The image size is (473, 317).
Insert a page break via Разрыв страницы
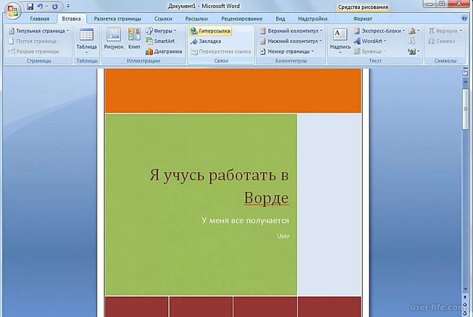(34, 51)
